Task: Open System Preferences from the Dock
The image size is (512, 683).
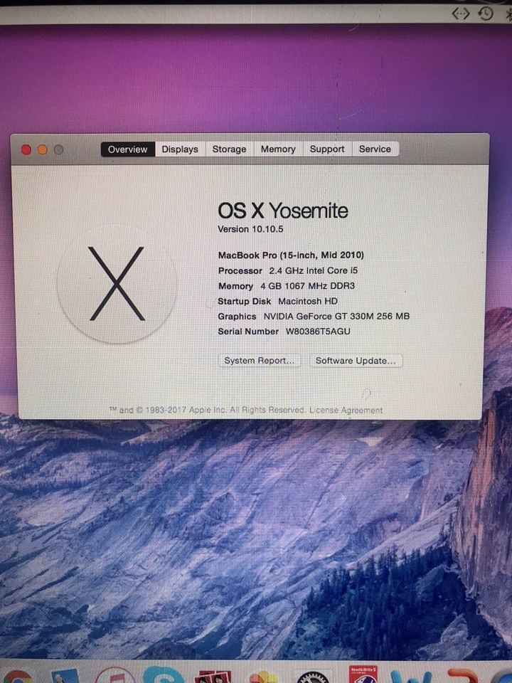Action: coord(313,677)
